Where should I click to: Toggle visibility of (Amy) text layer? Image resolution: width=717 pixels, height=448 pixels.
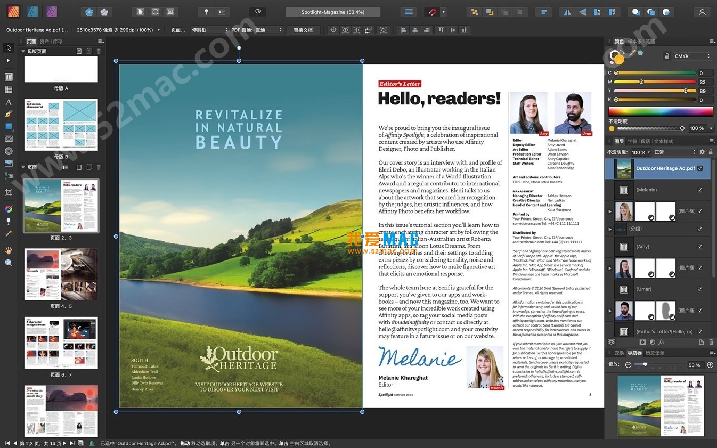click(700, 247)
